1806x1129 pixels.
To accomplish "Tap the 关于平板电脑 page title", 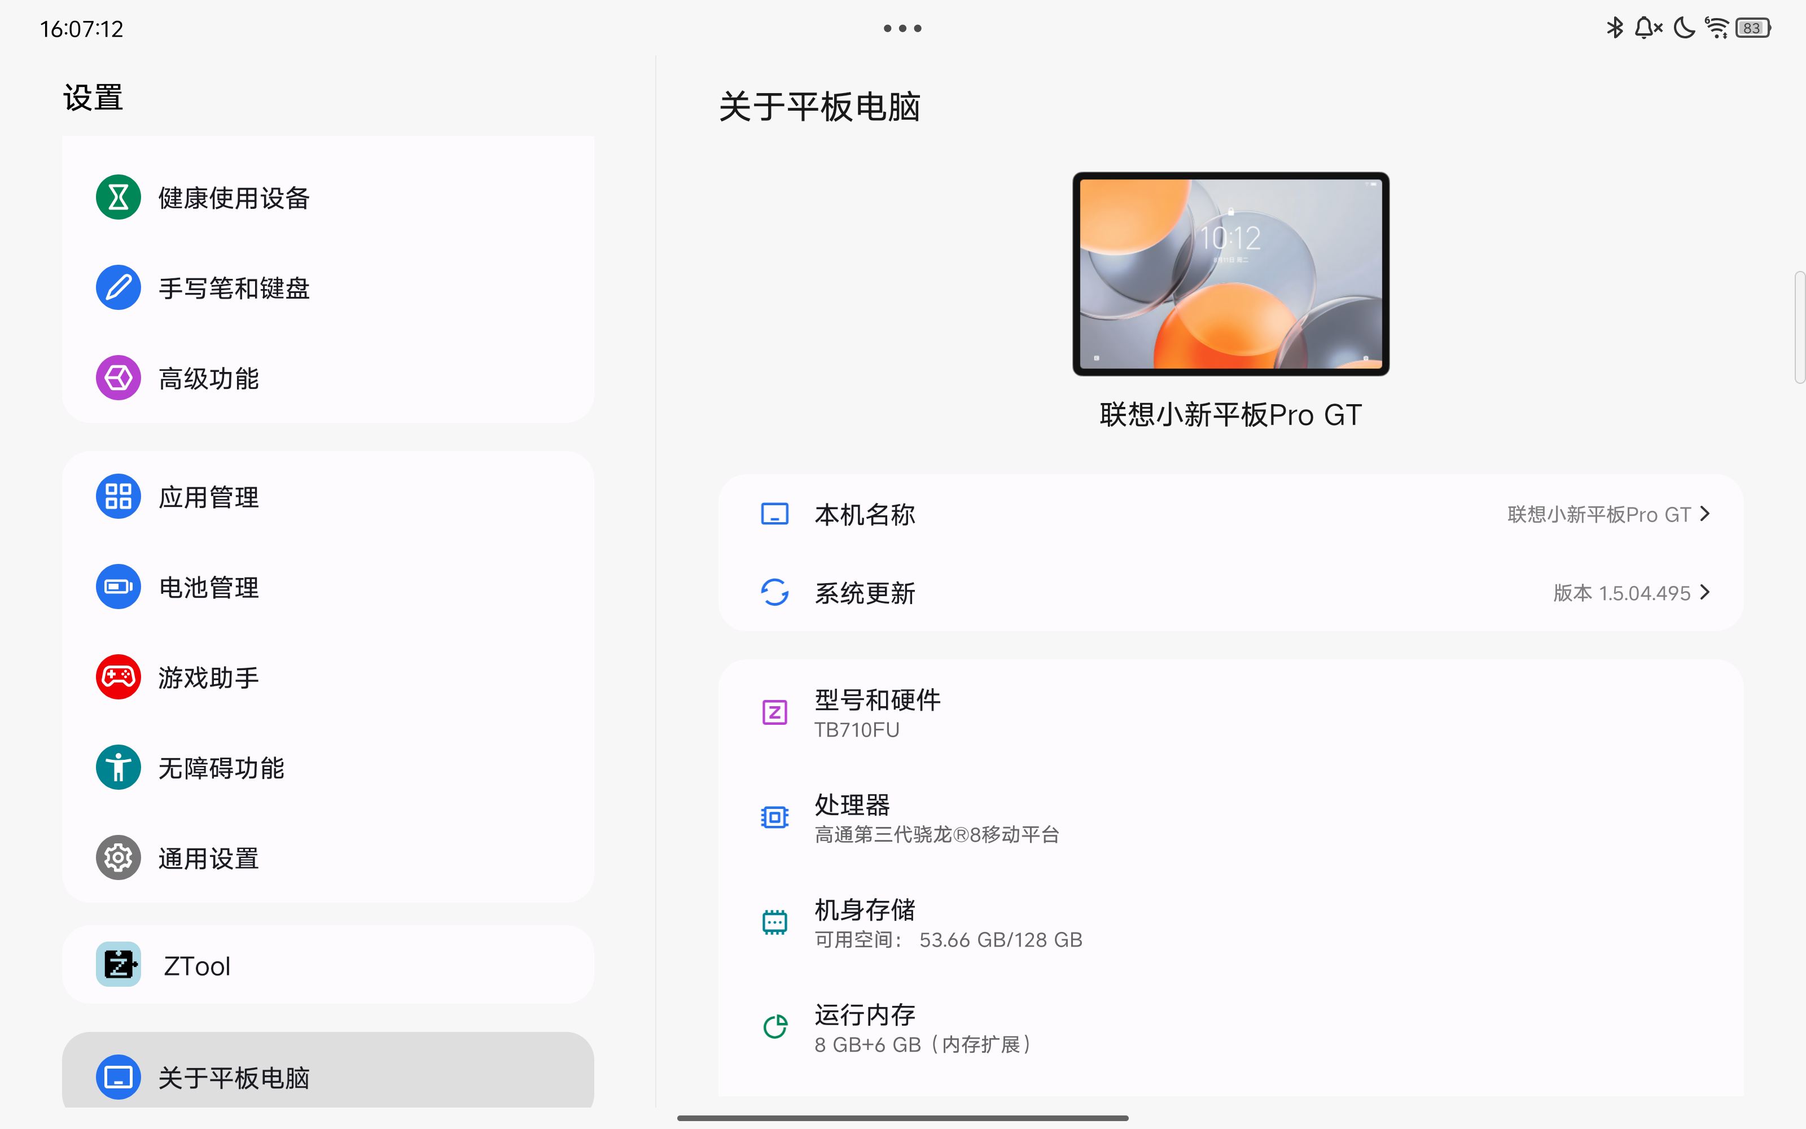I will [x=819, y=107].
